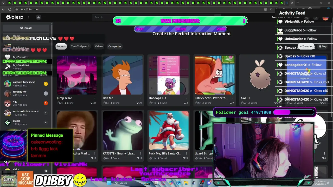The height and width of the screenshot is (187, 333).
Task: Click the read aloud icon in address bar
Action: [272, 9]
